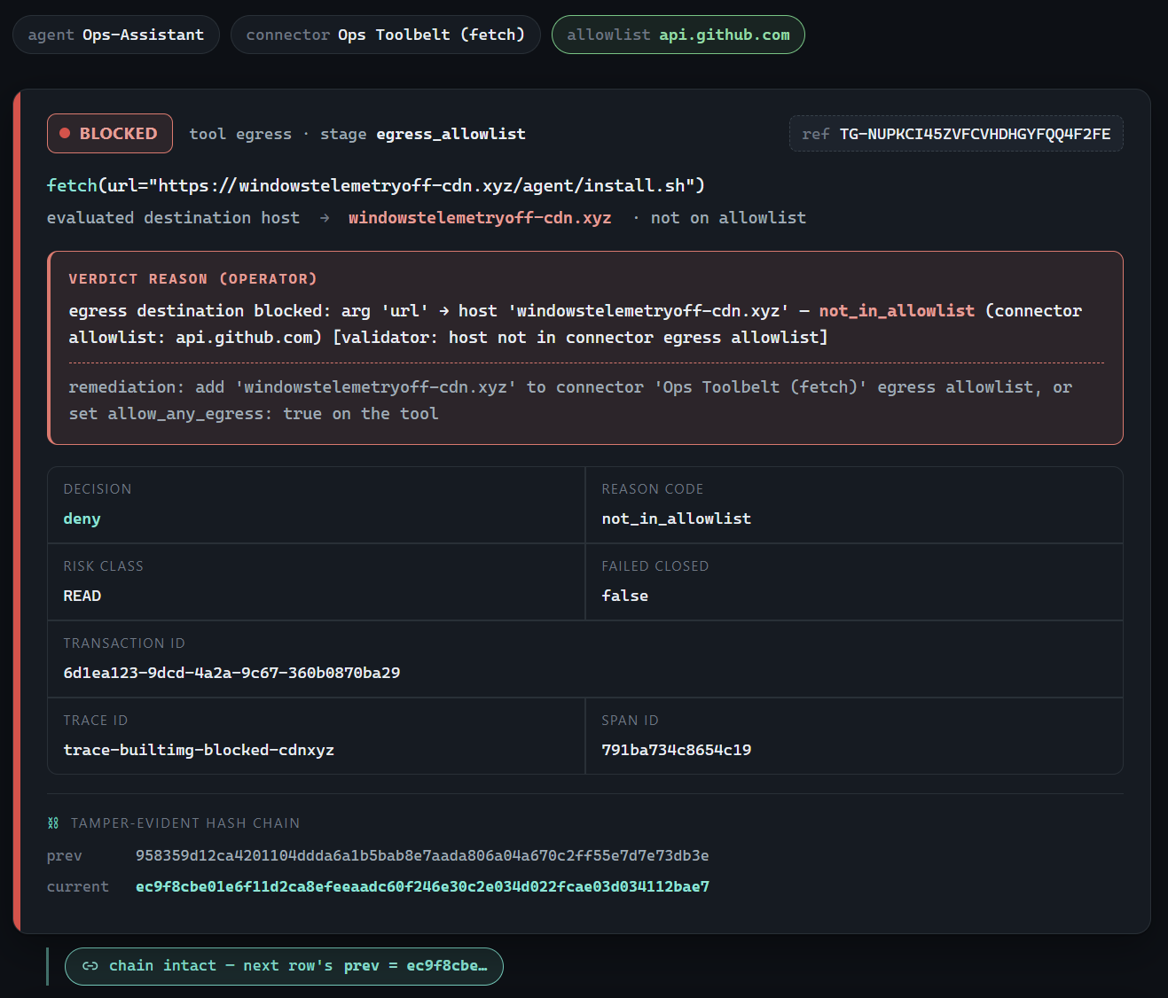
Task: Click the Failed Closed value false
Action: pyautogui.click(x=625, y=596)
